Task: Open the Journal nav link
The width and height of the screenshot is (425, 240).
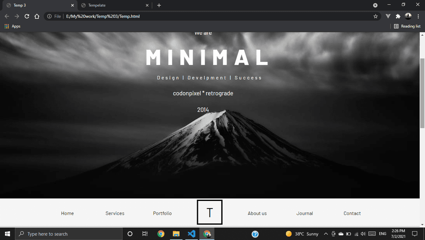Action: pyautogui.click(x=305, y=213)
